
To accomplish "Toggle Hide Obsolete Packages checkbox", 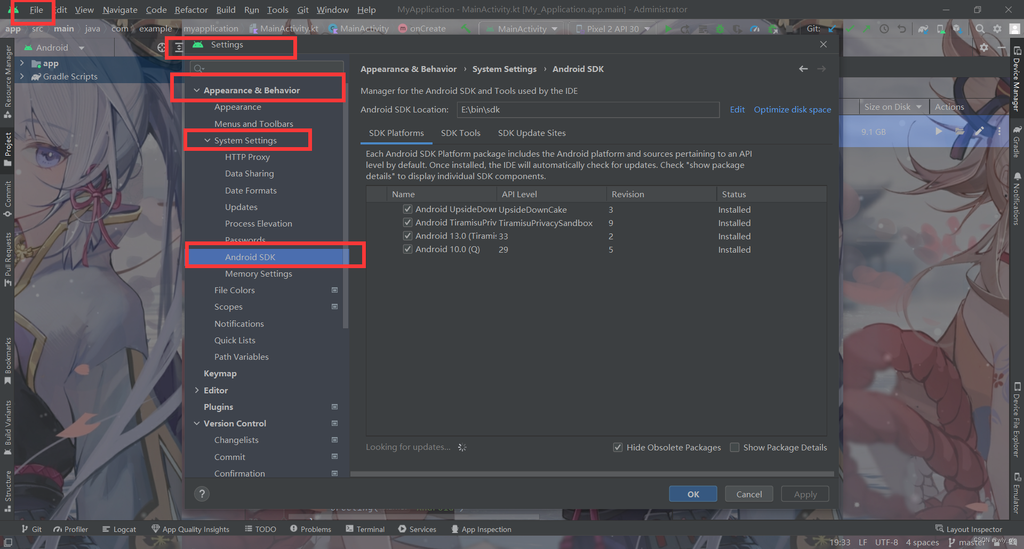I will pos(618,447).
